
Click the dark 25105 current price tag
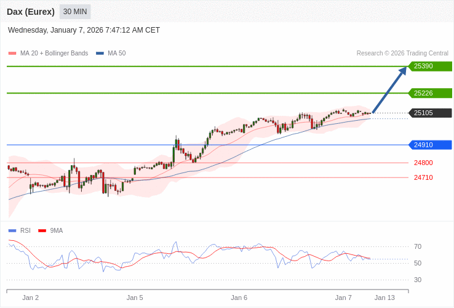coord(430,113)
